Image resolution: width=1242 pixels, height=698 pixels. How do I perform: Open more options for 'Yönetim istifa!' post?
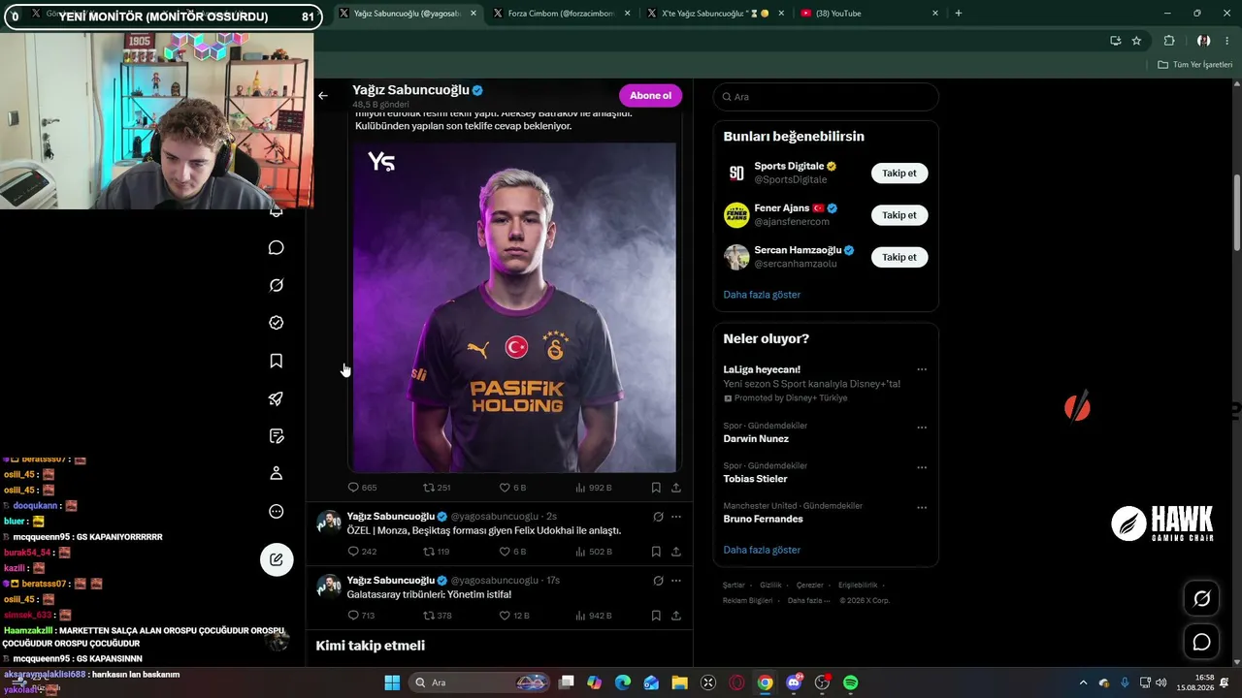click(676, 581)
